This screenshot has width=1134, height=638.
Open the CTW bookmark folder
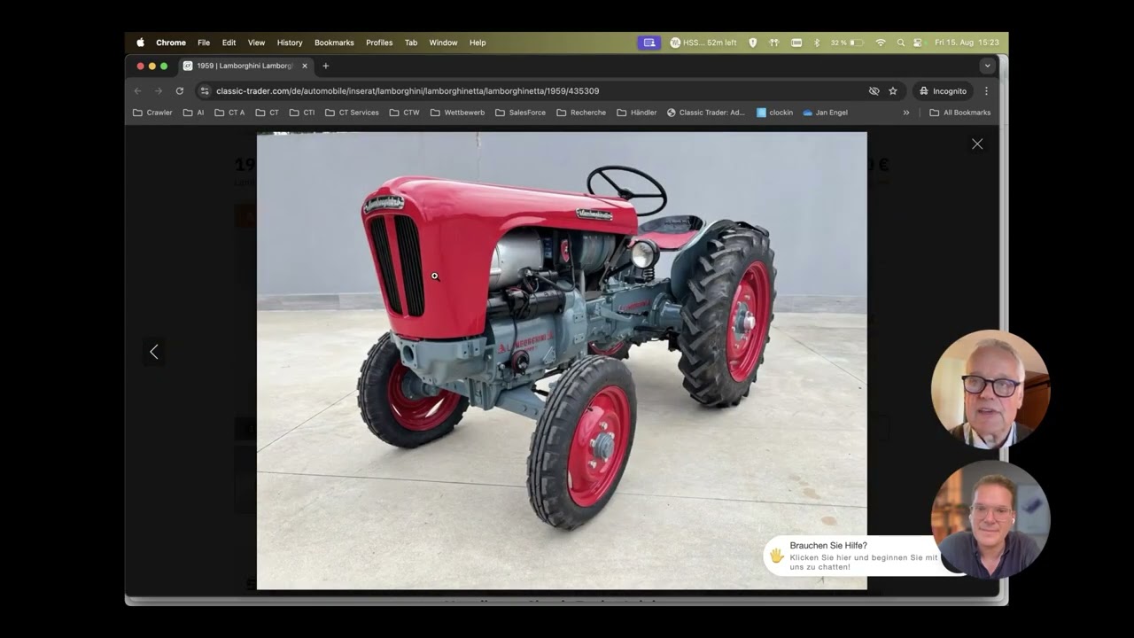(404, 113)
